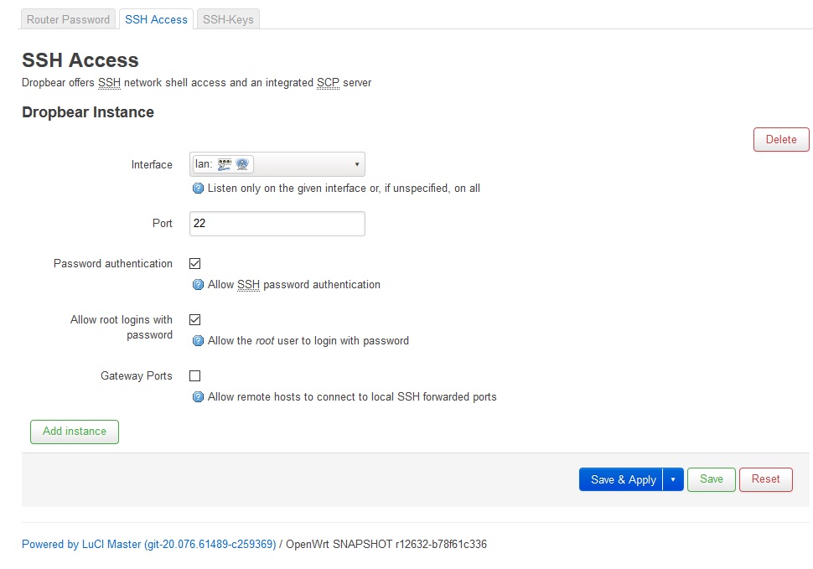The width and height of the screenshot is (813, 569).
Task: Switch to the Router Password tab
Action: pos(69,19)
